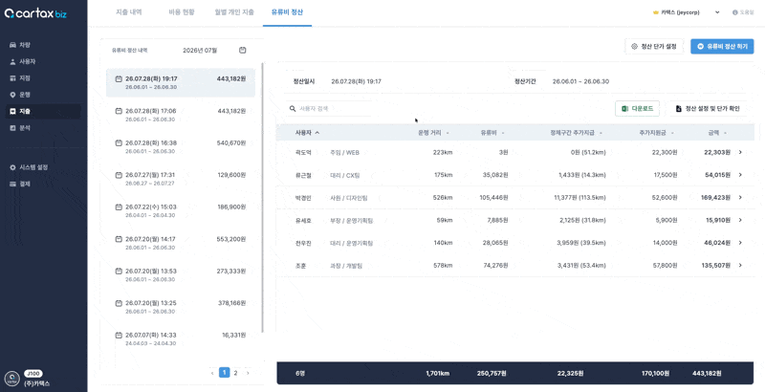Expand the row with amount 46,024원
Image resolution: width=765 pixels, height=392 pixels.
740,242
